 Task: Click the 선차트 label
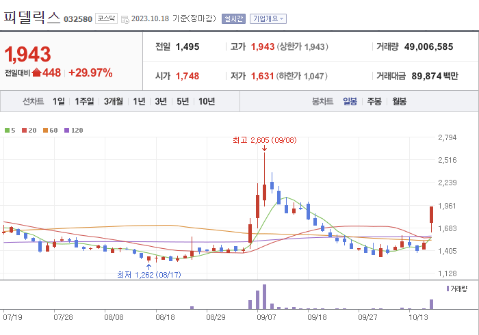click(34, 101)
